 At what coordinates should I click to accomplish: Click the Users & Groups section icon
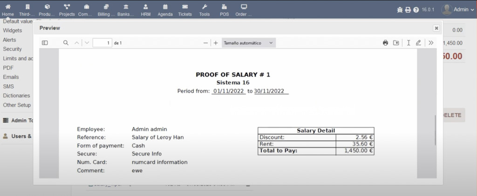point(6,136)
